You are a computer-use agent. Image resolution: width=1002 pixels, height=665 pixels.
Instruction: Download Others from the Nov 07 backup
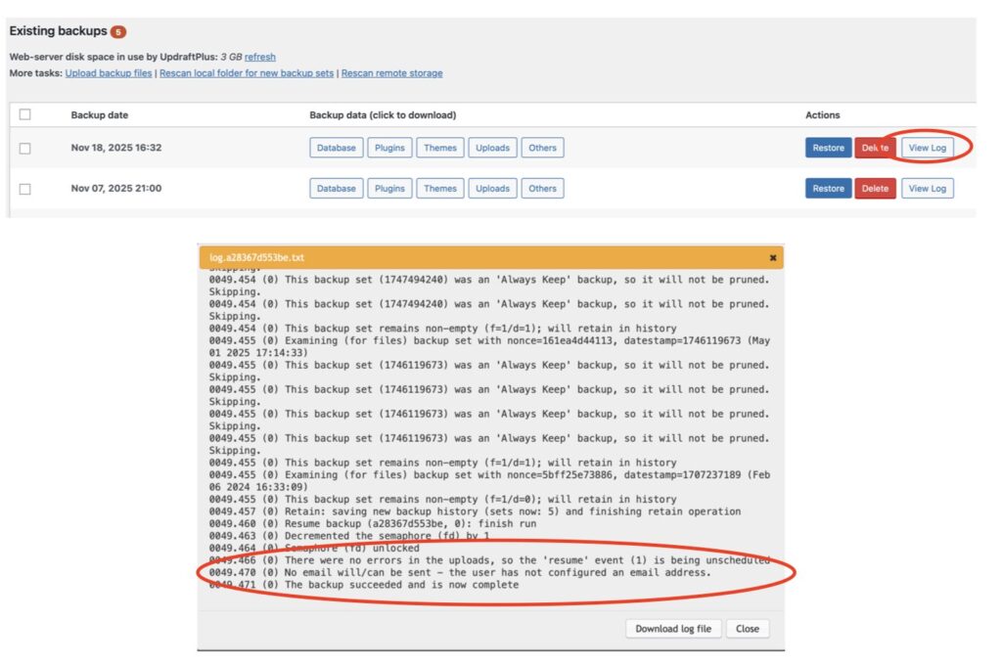542,189
